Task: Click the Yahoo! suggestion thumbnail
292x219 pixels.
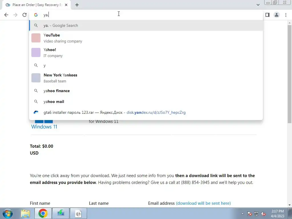Action: 36,52
